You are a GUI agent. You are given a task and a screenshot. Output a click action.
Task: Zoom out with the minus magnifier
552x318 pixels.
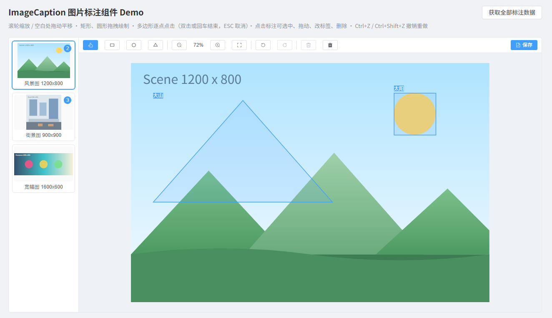pyautogui.click(x=179, y=45)
